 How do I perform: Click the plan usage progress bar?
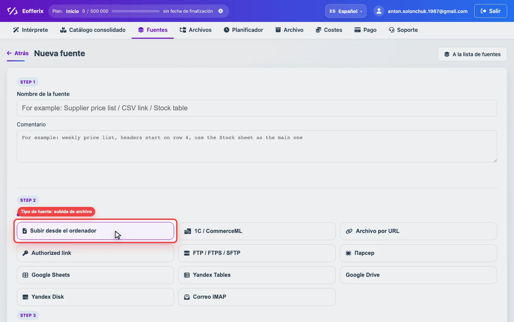coord(136,11)
